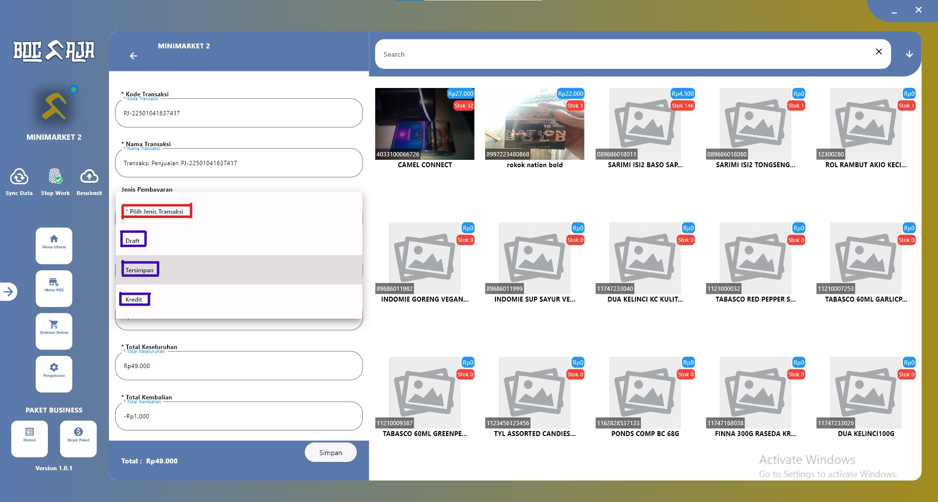Select TYL ASSORTED CANDIES product
The image size is (938, 502).
(x=534, y=393)
